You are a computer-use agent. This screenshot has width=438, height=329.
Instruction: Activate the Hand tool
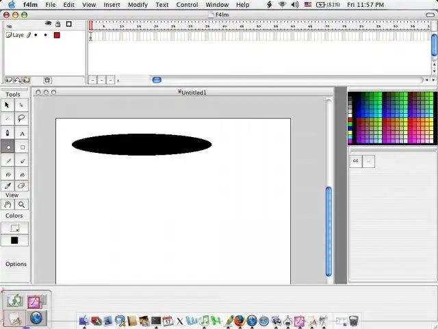click(8, 204)
